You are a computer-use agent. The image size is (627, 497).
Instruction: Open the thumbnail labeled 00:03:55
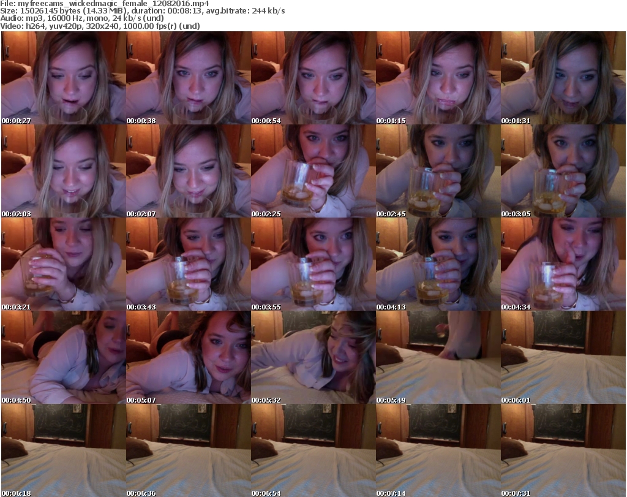click(x=313, y=264)
